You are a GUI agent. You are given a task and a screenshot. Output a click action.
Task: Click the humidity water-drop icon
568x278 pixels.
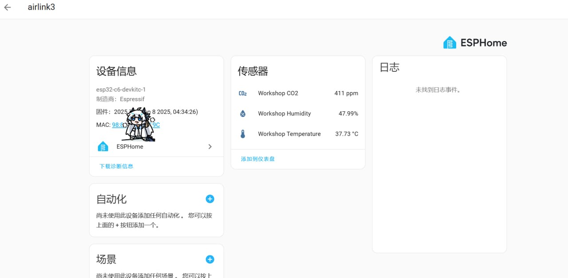tap(243, 114)
